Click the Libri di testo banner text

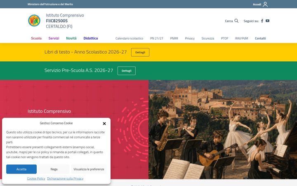(86, 52)
